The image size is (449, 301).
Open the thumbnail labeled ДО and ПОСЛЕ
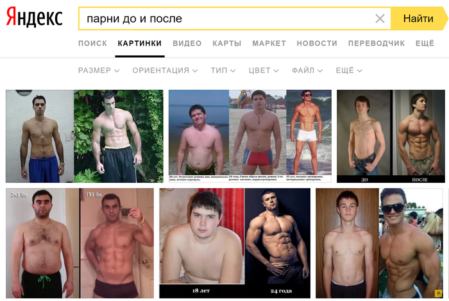coord(391,136)
